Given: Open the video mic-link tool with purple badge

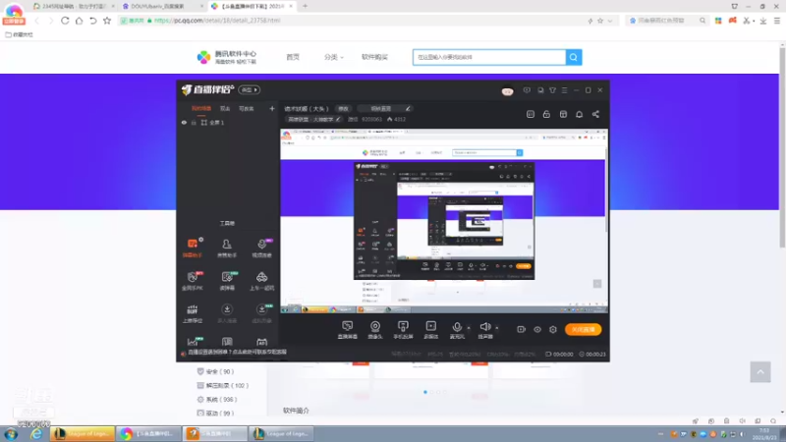Looking at the screenshot, I should pyautogui.click(x=261, y=249).
